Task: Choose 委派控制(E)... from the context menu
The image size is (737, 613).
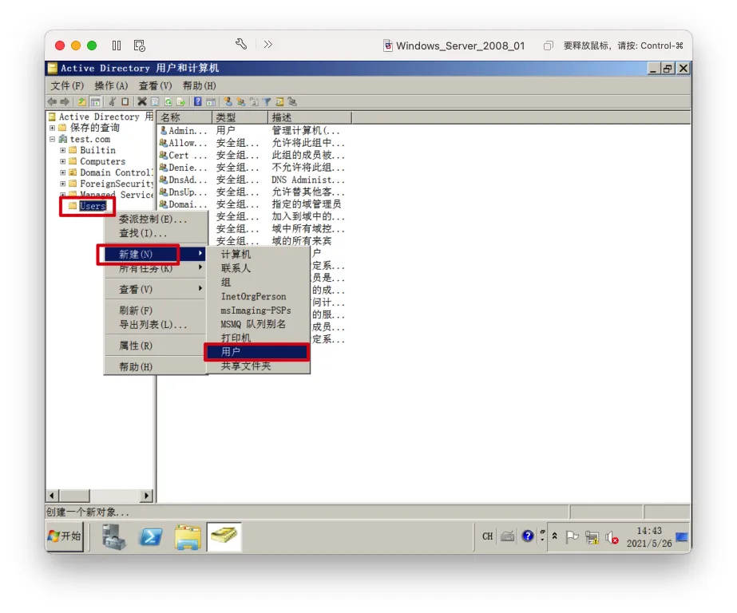Action: click(156, 219)
